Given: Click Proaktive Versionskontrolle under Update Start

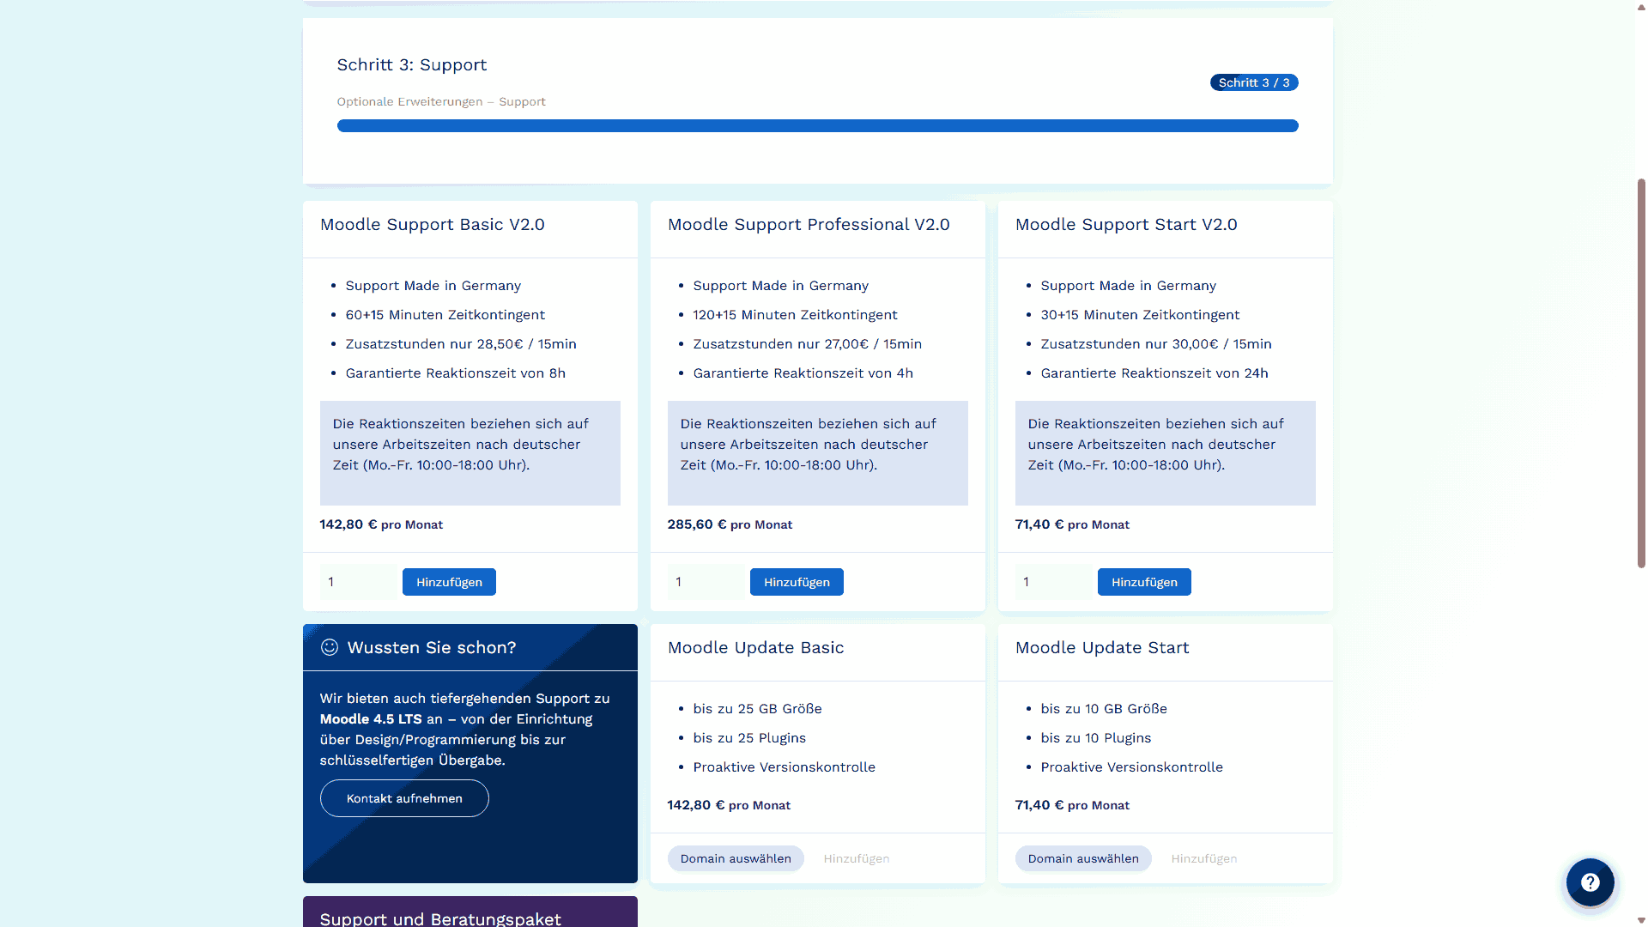Looking at the screenshot, I should click(x=1132, y=767).
